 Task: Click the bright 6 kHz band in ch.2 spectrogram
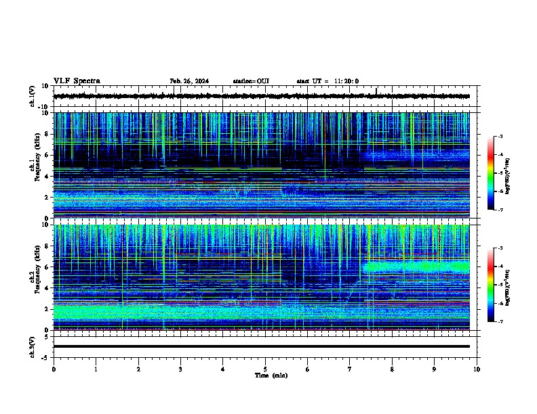pyautogui.click(x=416, y=267)
